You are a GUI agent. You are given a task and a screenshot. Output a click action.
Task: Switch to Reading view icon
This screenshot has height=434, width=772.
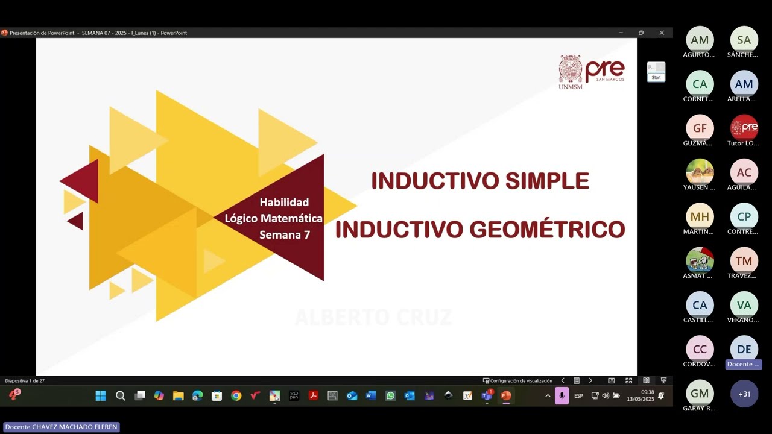pos(646,380)
